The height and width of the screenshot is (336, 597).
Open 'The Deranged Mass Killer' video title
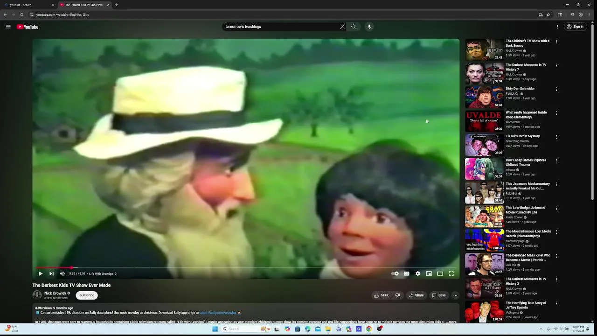(528, 258)
